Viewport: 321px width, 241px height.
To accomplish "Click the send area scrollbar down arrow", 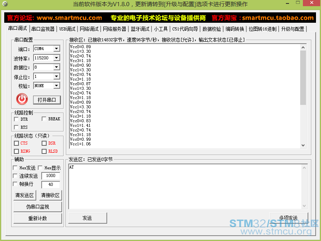I will pyautogui.click(x=304, y=206).
